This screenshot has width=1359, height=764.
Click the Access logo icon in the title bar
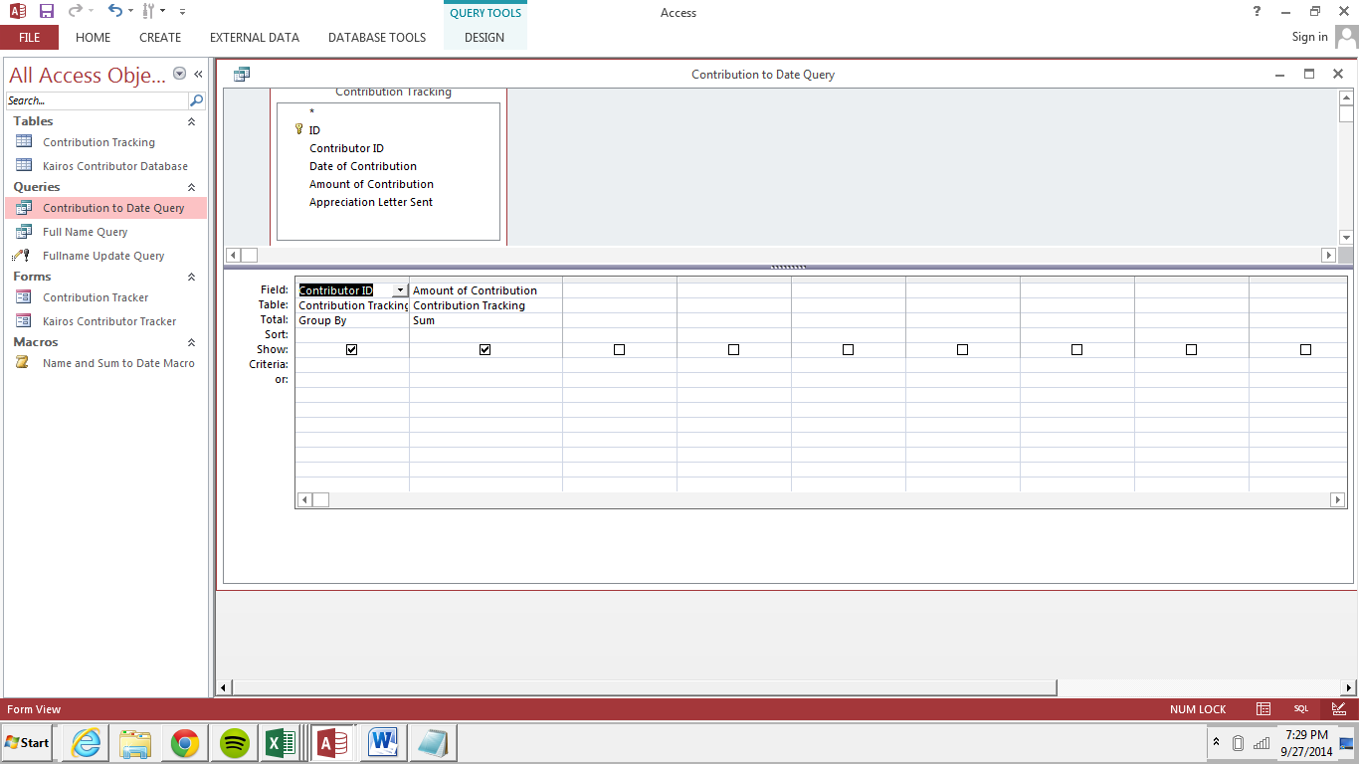click(x=17, y=12)
